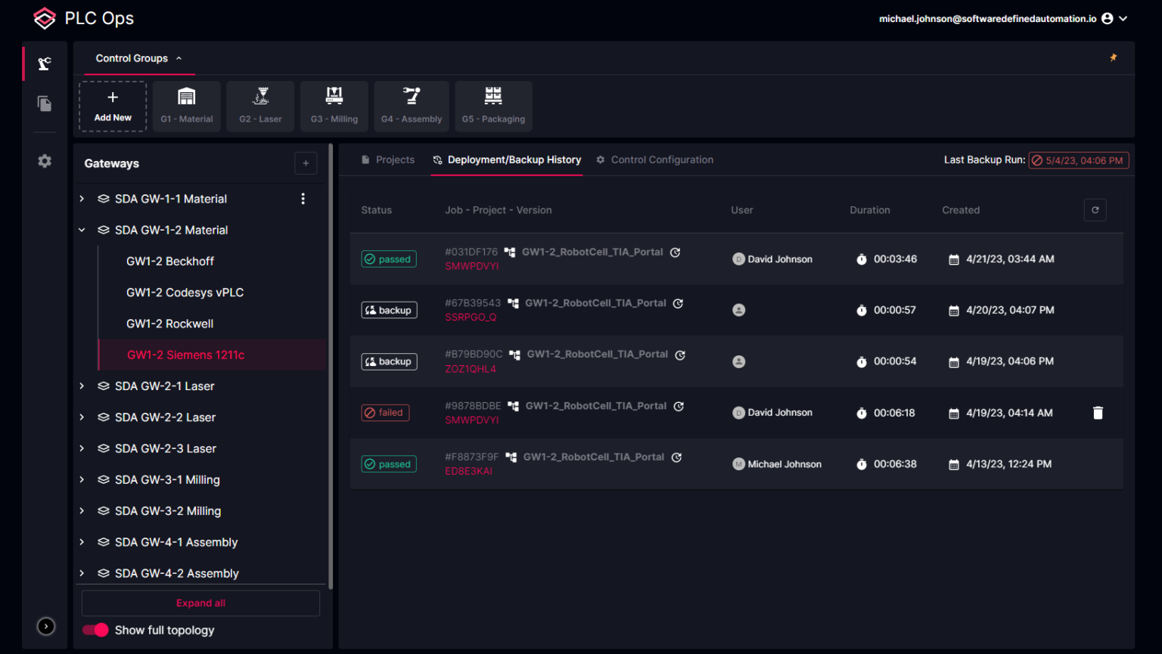The width and height of the screenshot is (1162, 654).
Task: Switch to the Projects tab
Action: point(395,160)
